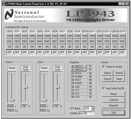
Task: Click Write All registers button
Action: point(114,100)
